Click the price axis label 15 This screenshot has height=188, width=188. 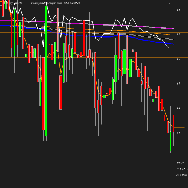[179, 83]
